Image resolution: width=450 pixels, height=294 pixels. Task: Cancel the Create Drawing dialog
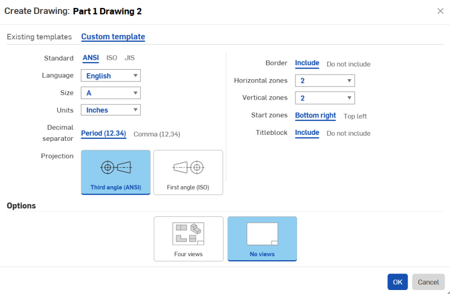428,282
